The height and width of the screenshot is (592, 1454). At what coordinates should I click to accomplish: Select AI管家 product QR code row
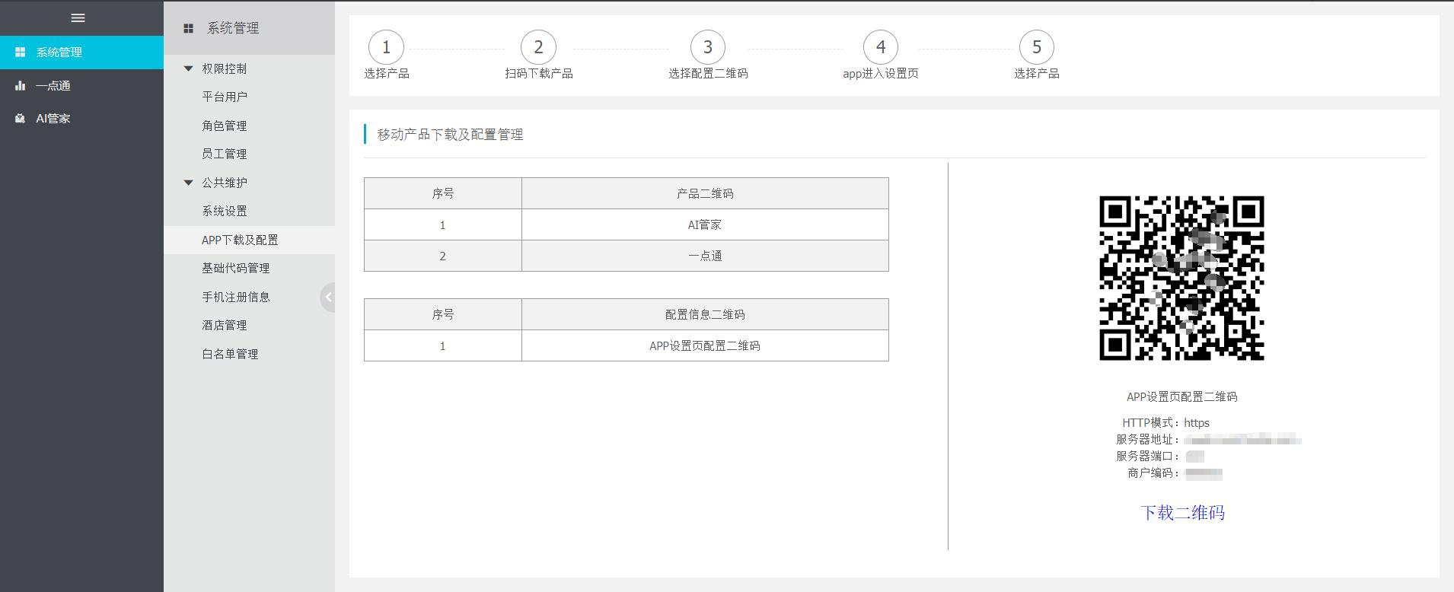626,224
